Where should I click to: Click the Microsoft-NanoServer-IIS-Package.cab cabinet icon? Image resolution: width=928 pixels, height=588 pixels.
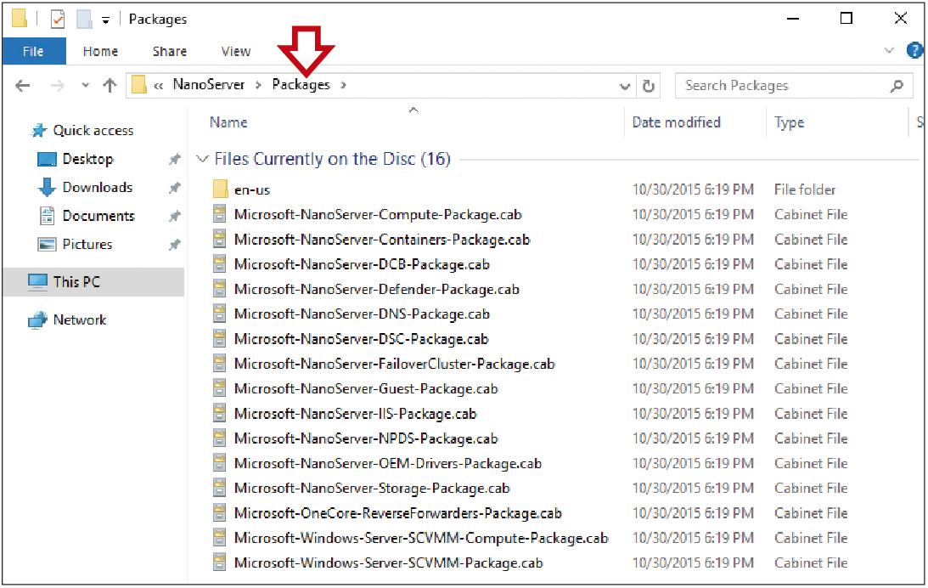(220, 413)
